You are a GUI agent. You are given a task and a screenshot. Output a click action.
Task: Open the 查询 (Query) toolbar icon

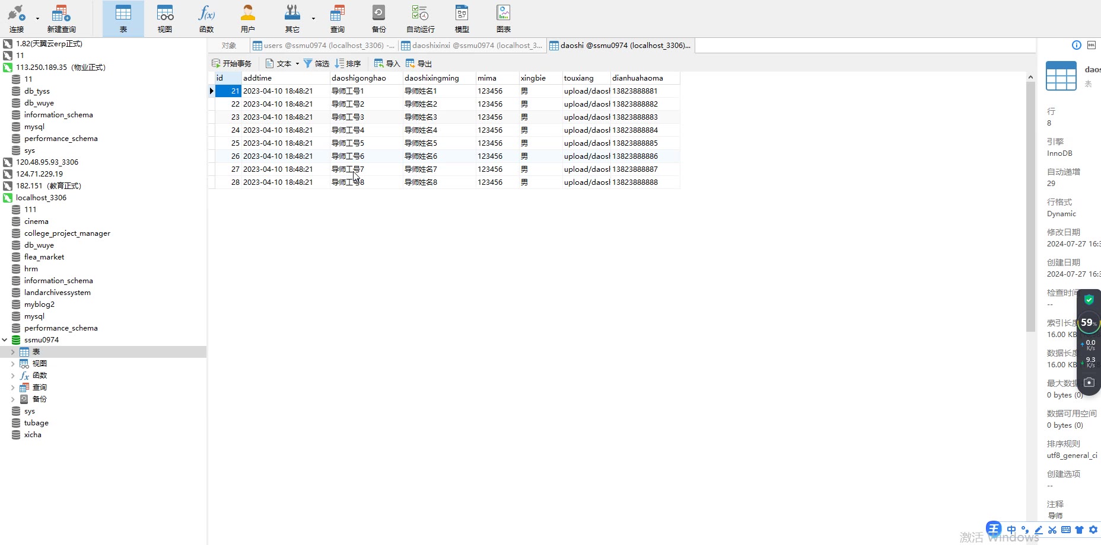[338, 18]
